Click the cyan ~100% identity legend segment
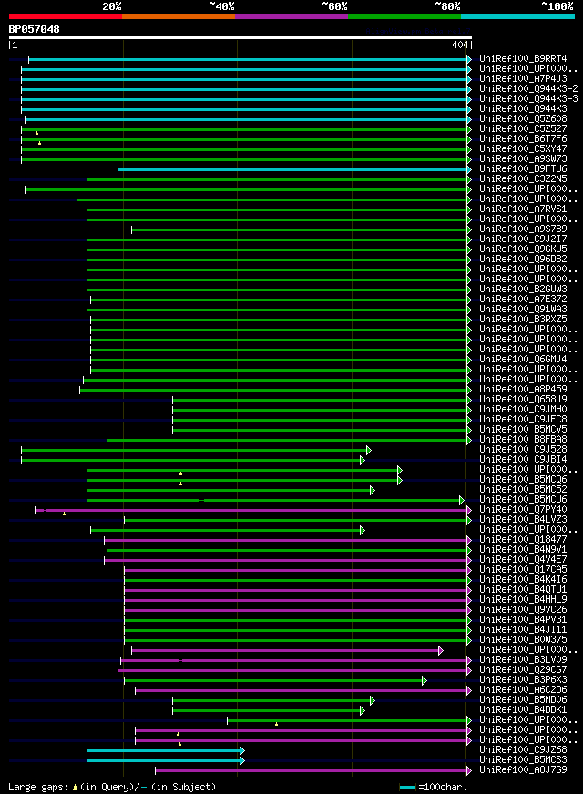 click(517, 16)
